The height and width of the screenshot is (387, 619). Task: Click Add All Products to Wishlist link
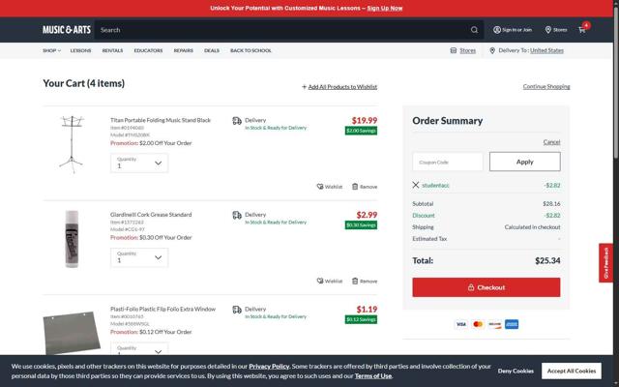coord(342,87)
